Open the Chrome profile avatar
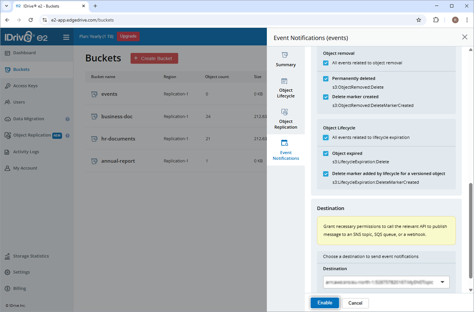The height and width of the screenshot is (312, 474). (455, 20)
